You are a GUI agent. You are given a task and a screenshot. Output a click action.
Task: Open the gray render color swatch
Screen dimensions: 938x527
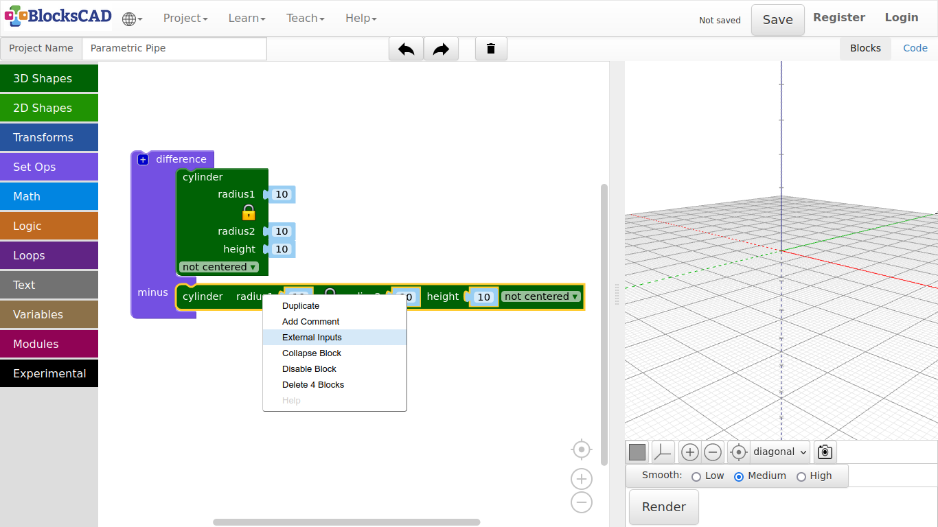pyautogui.click(x=637, y=452)
